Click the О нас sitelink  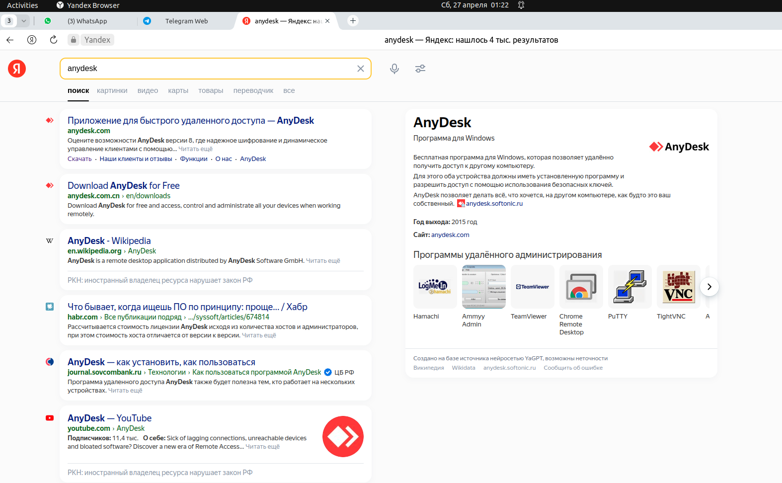click(224, 159)
